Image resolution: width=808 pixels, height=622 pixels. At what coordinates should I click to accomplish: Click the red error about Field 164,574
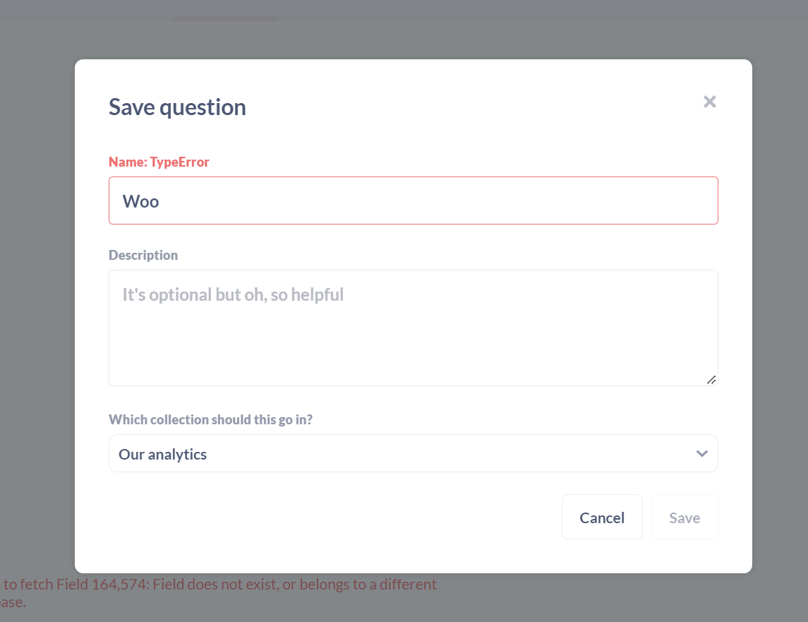(219, 584)
